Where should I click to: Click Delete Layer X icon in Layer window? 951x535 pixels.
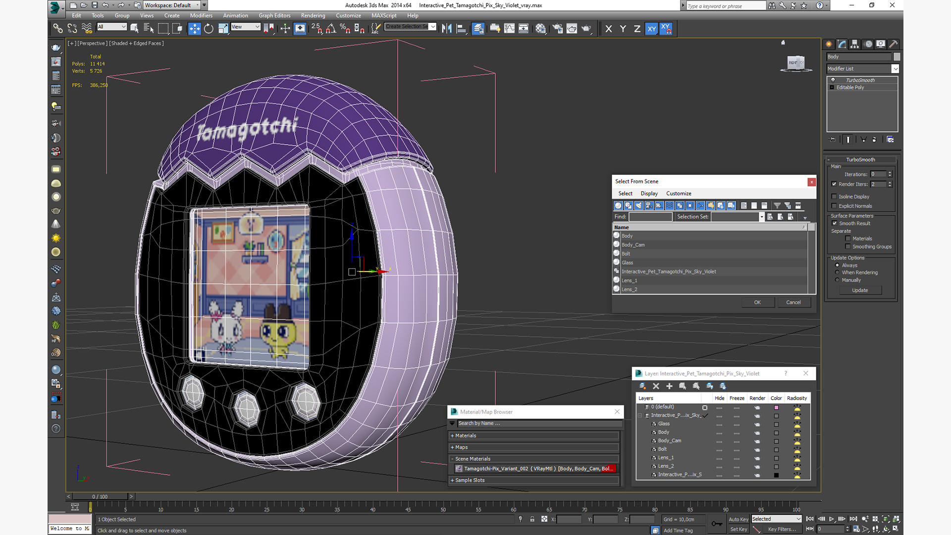tap(656, 386)
